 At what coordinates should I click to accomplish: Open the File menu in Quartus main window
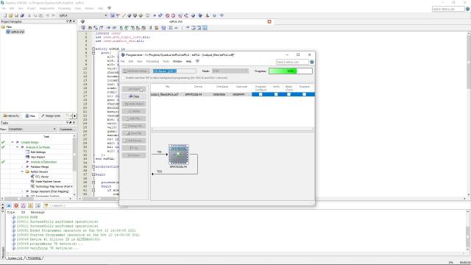[4, 8]
